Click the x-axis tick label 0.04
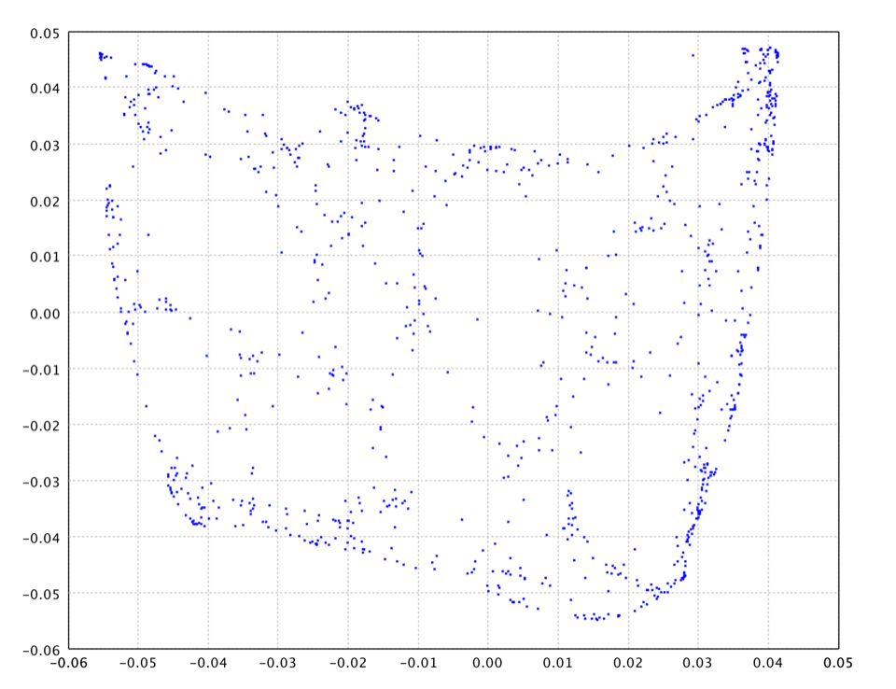896x689 pixels. tap(768, 663)
